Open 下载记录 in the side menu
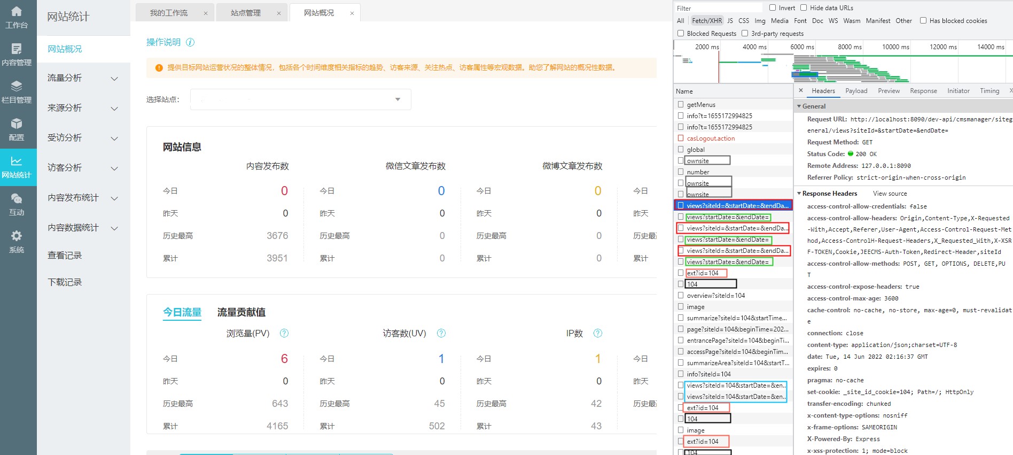 coord(65,282)
